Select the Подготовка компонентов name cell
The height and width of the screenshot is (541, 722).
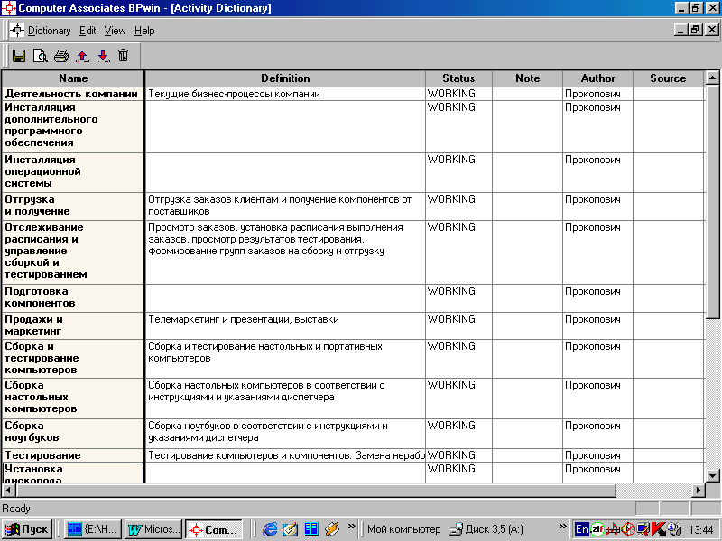[73, 298]
